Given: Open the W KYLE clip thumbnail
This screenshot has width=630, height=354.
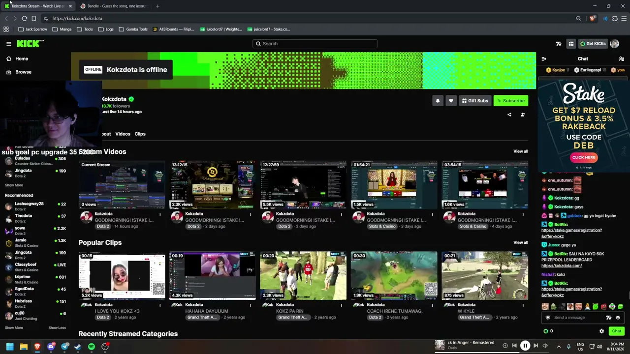Looking at the screenshot, I should [x=485, y=276].
